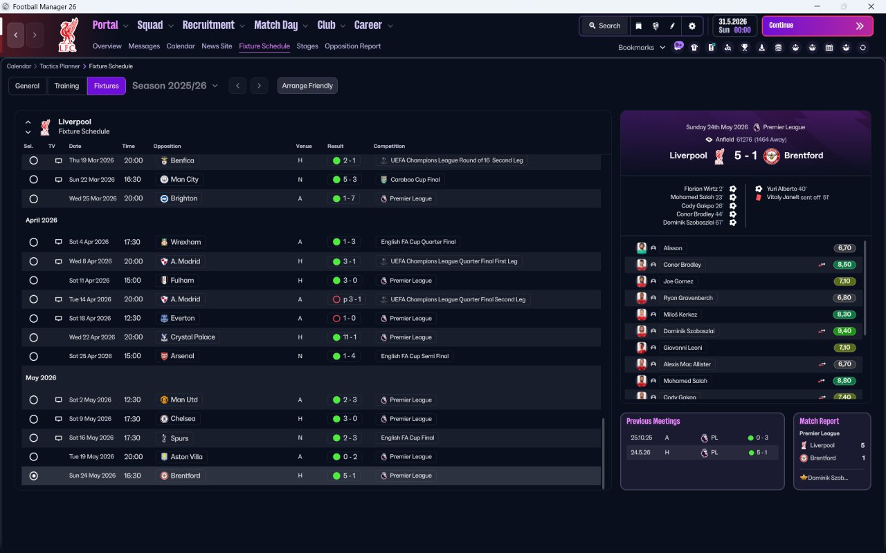The height and width of the screenshot is (553, 886).
Task: Open the Bookmarks dropdown
Action: tap(642, 48)
